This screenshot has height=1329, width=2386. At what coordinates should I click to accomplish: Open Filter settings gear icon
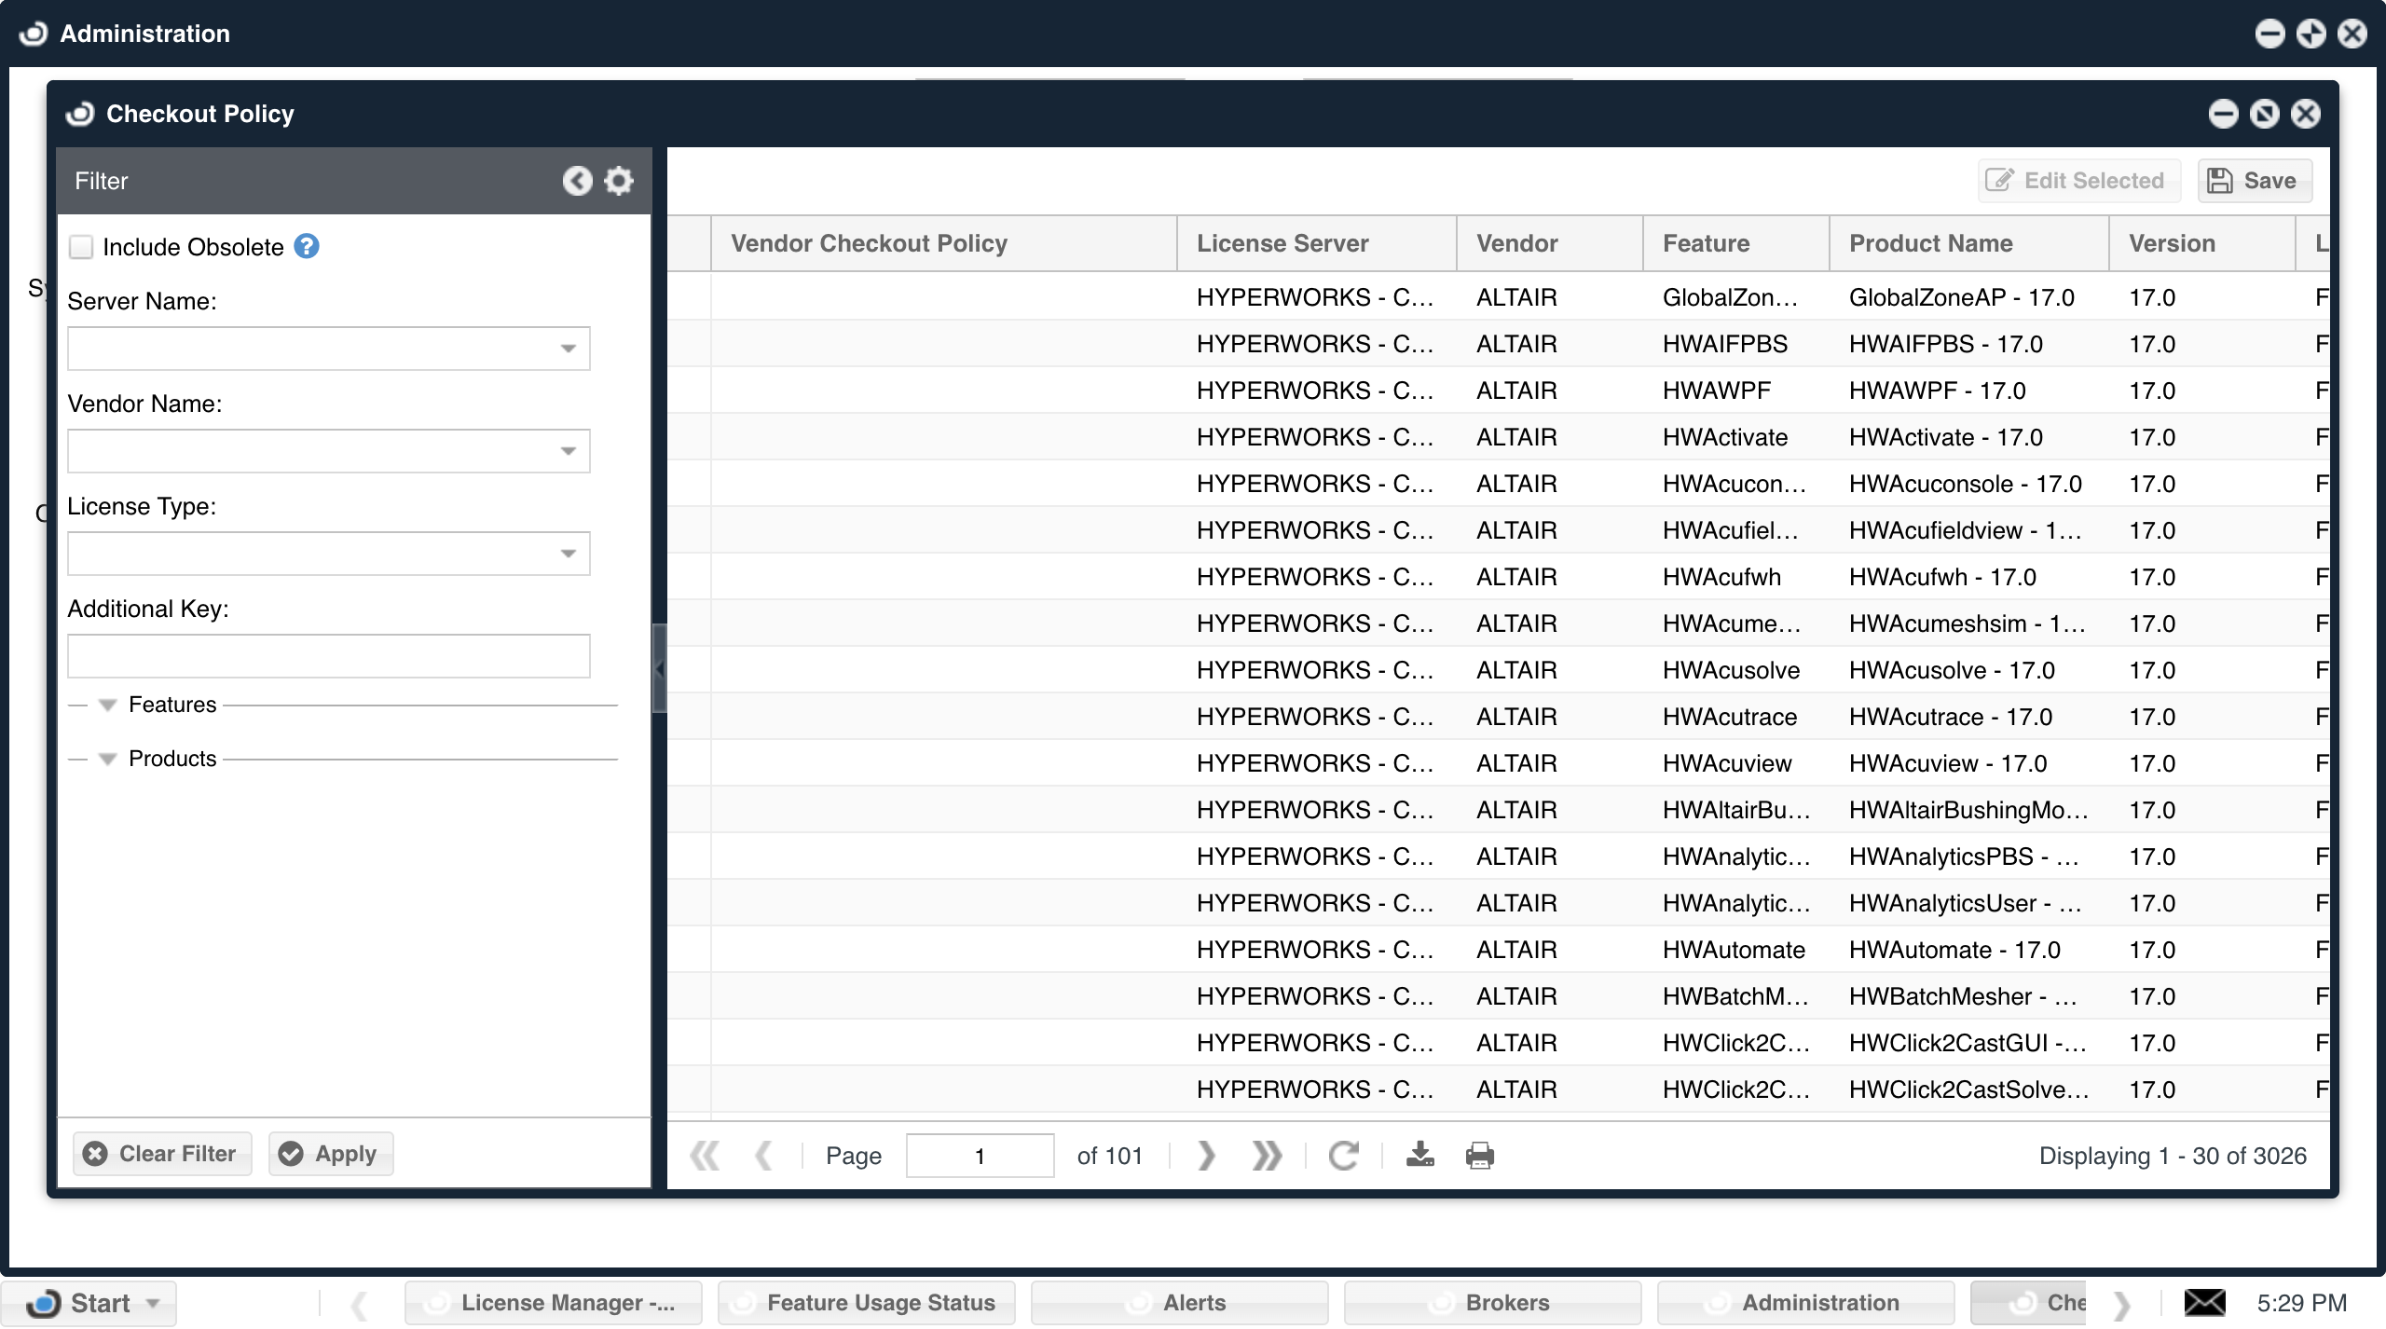point(619,181)
